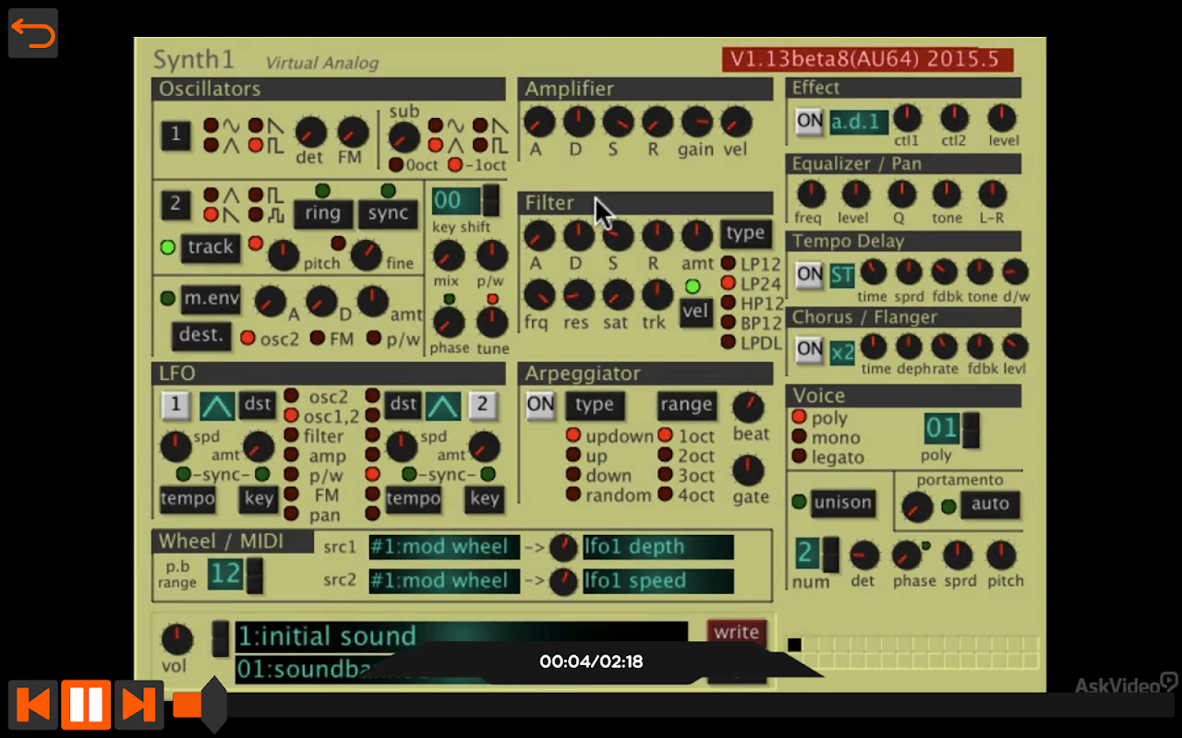Viewport: 1182px width, 738px height.
Task: Click the Amplifier gain knob
Action: pyautogui.click(x=696, y=122)
